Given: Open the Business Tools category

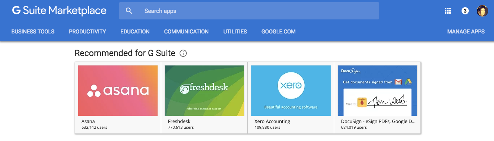Looking at the screenshot, I should click(33, 32).
